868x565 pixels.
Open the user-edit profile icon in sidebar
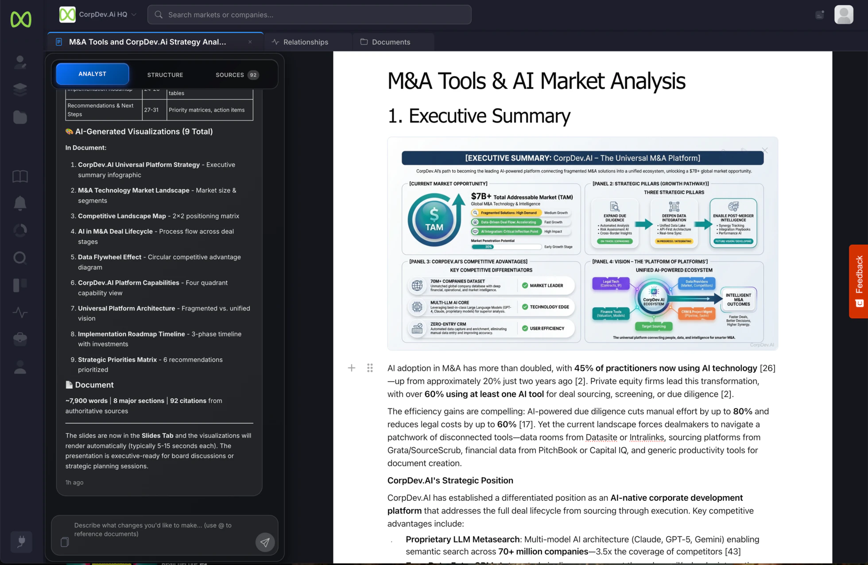tap(20, 62)
